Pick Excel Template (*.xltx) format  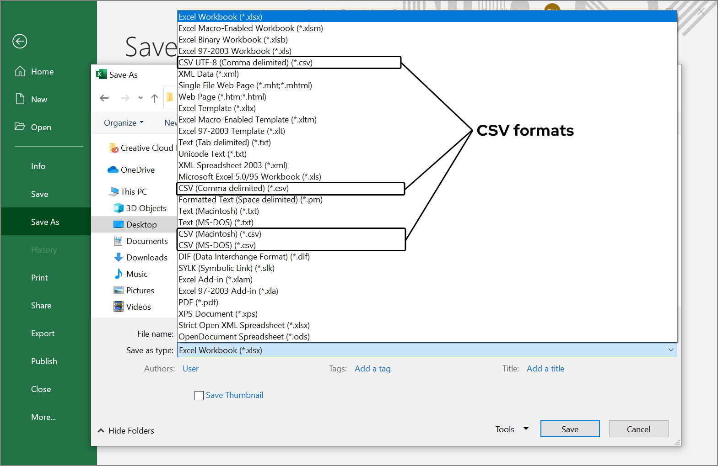tap(427, 108)
